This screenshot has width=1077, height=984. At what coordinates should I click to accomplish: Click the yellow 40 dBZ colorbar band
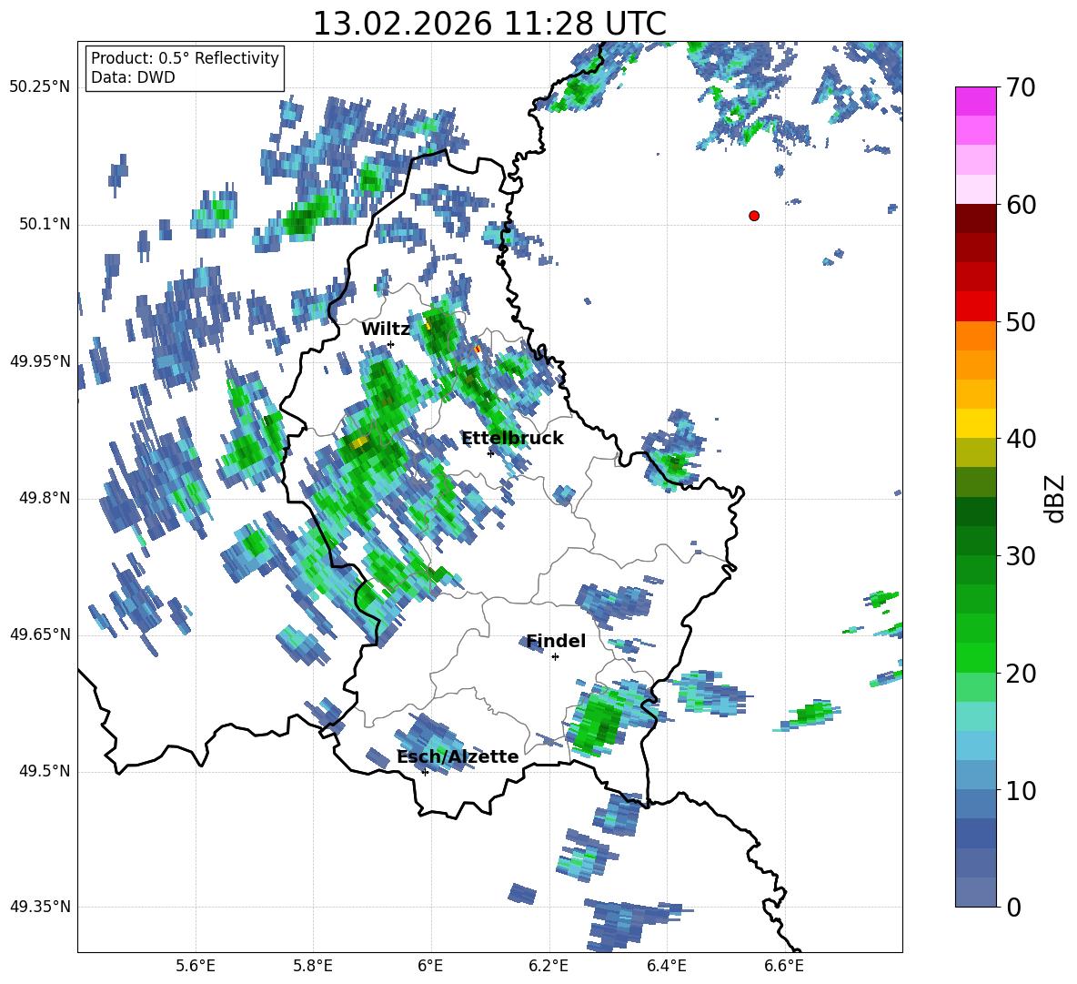tap(975, 423)
